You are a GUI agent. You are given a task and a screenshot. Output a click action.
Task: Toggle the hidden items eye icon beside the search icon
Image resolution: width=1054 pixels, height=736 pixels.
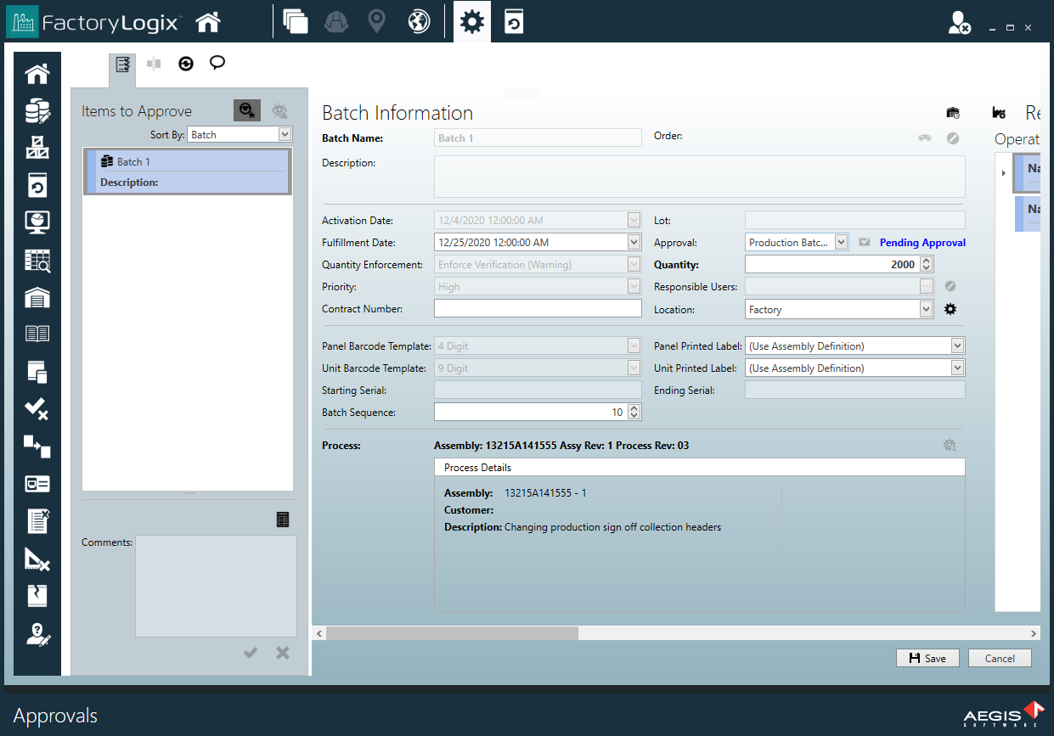[279, 110]
